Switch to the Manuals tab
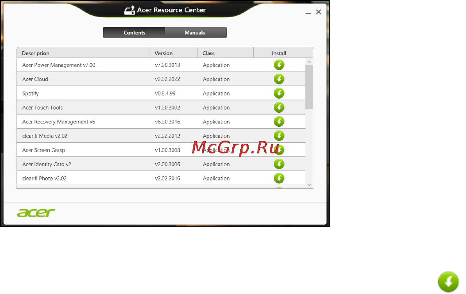The height and width of the screenshot is (294, 466). [196, 33]
